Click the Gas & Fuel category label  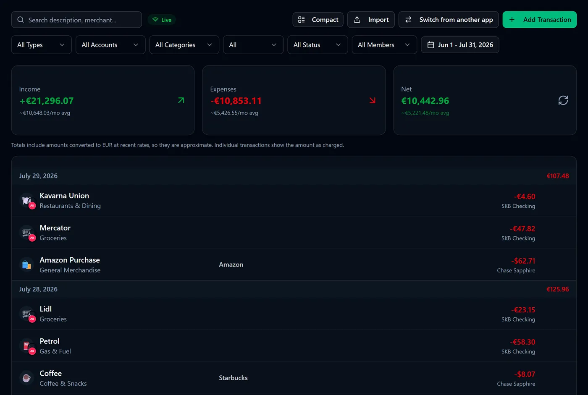click(x=55, y=351)
